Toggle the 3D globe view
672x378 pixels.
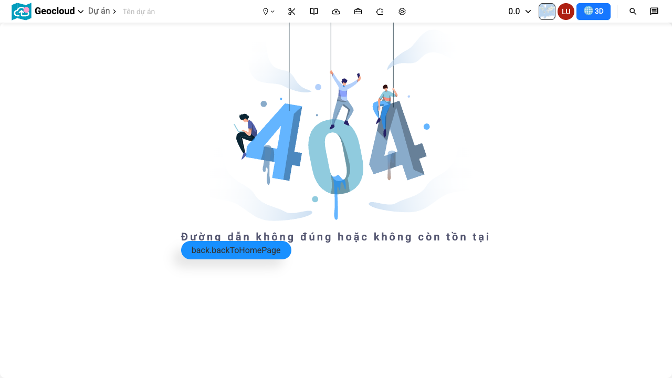(593, 11)
